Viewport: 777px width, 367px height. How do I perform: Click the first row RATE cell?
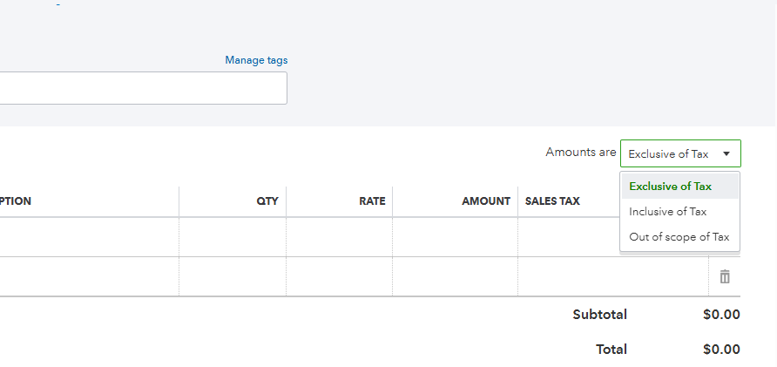click(340, 237)
